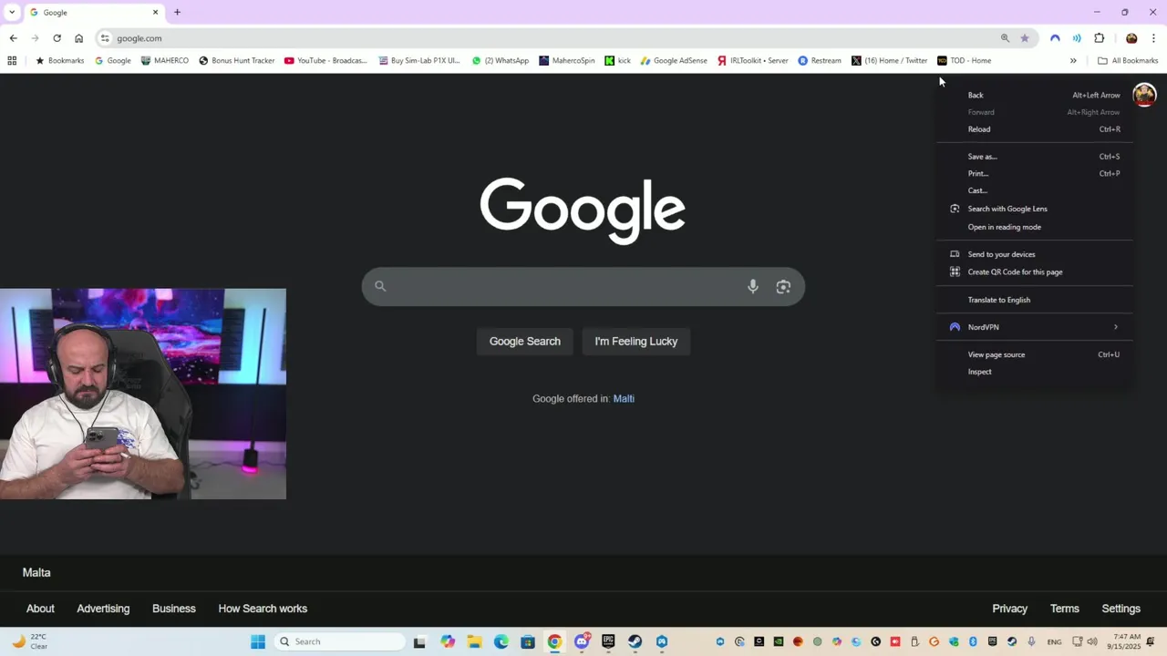Click the Google account avatar on page

point(1144,95)
